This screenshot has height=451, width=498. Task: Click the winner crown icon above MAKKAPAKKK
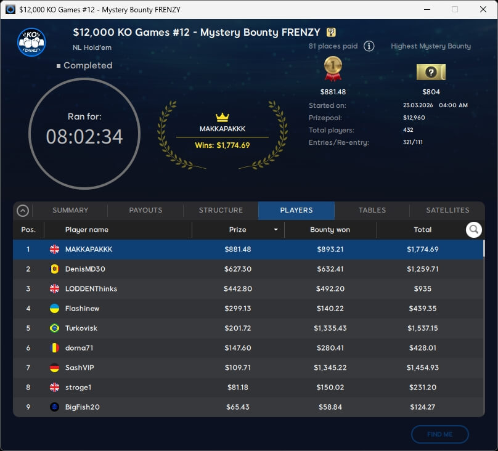pyautogui.click(x=222, y=117)
